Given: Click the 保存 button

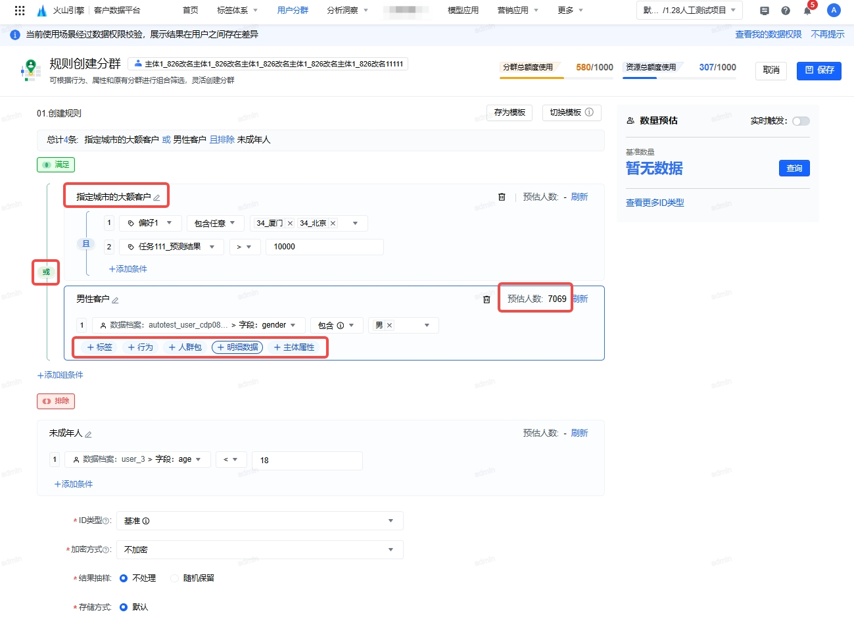Looking at the screenshot, I should tap(819, 70).
